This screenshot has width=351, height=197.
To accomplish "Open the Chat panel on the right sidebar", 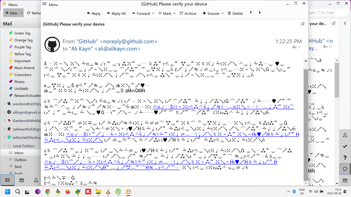I will click(x=344, y=169).
